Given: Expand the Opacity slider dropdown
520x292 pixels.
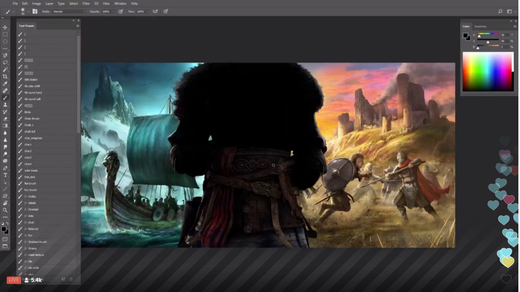Looking at the screenshot, I should point(113,11).
